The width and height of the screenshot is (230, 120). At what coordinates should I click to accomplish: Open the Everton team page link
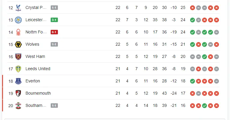[33, 81]
